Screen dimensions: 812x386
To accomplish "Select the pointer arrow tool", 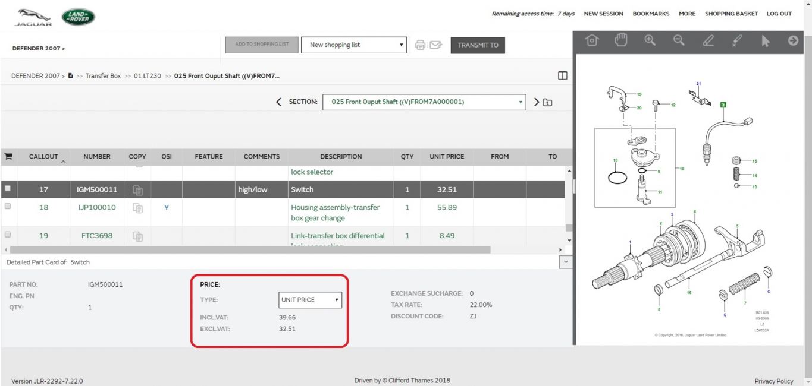I will click(x=766, y=40).
